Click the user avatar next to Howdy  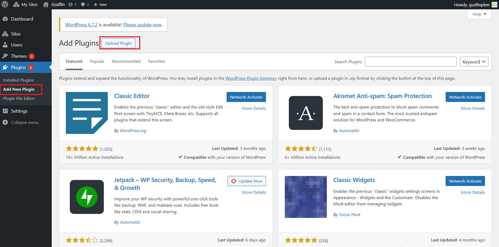(494, 4)
